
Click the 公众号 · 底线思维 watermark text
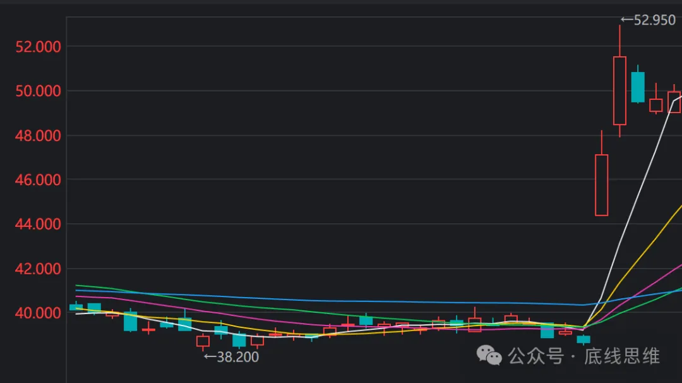pyautogui.click(x=584, y=356)
